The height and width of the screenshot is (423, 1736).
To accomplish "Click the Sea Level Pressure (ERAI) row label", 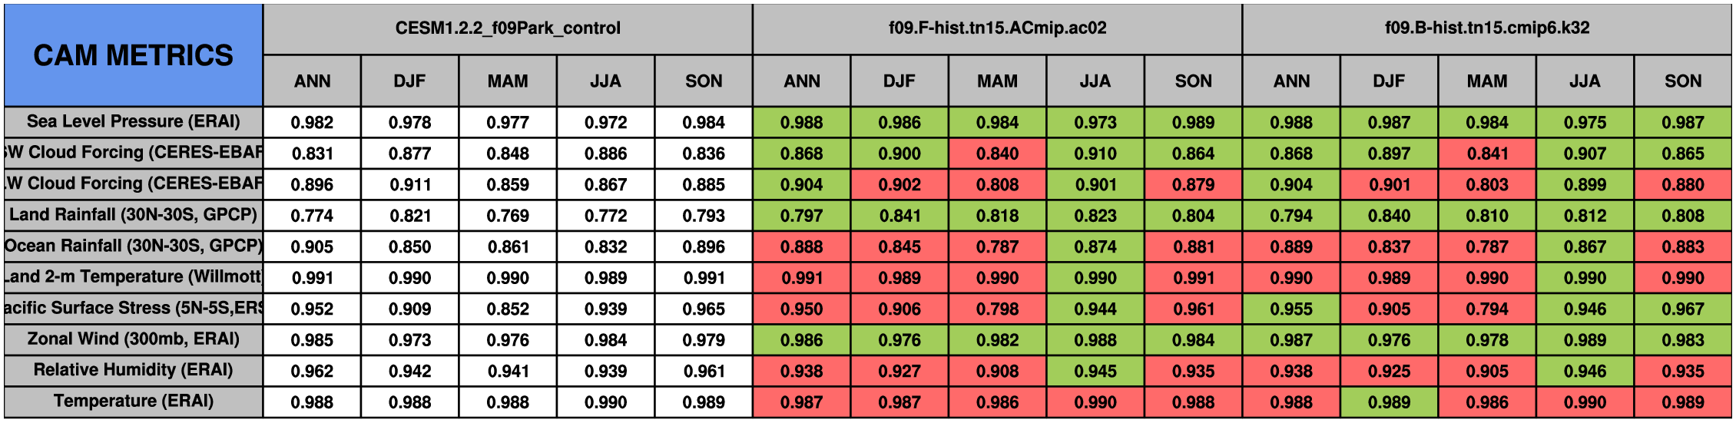I will (133, 122).
